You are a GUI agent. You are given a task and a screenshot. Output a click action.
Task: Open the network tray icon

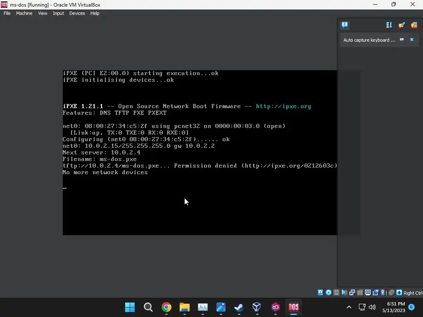pyautogui.click(x=362, y=307)
